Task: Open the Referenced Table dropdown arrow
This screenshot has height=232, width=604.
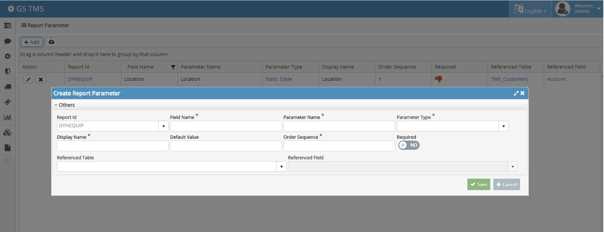Action: tap(282, 166)
